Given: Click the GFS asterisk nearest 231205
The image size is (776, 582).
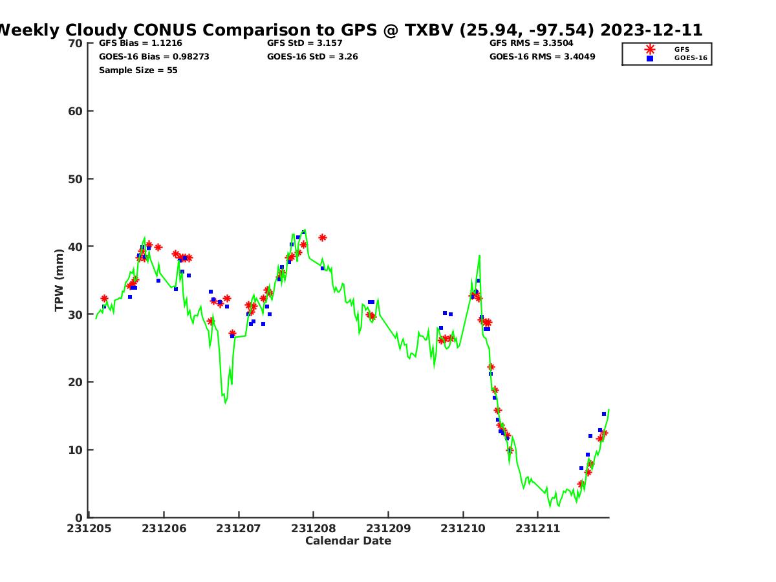Looking at the screenshot, I should [105, 299].
